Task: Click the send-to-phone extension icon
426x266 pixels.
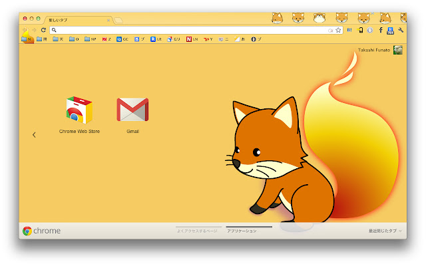Action: (x=360, y=30)
